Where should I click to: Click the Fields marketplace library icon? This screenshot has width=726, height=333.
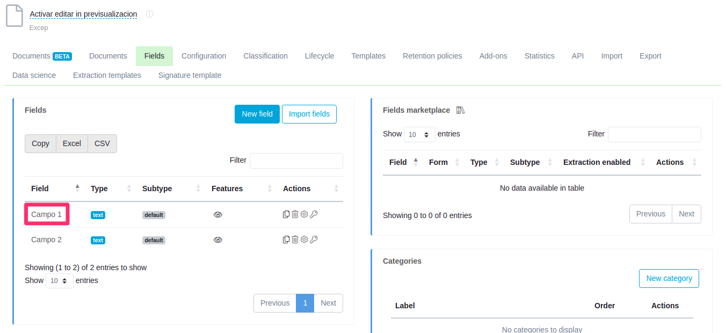pos(460,110)
